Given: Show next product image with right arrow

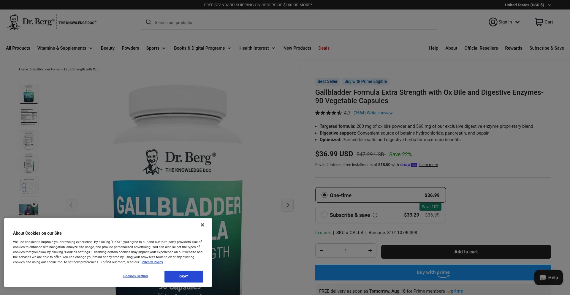Looking at the screenshot, I should click(x=287, y=205).
